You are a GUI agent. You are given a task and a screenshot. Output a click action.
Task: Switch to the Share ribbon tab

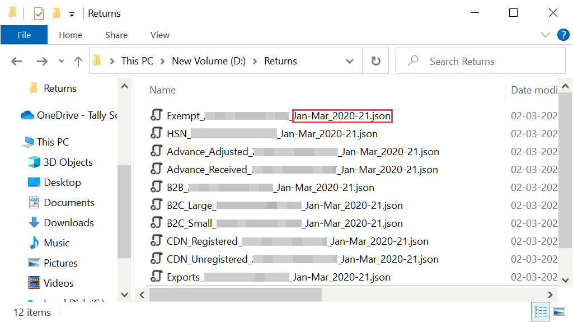(116, 35)
